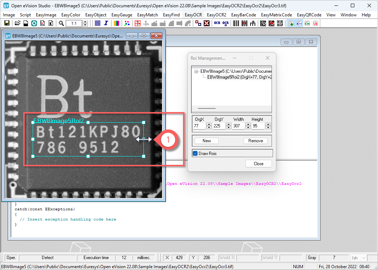
Task: Increase the OrgX value with up arrow
Action: click(x=209, y=124)
